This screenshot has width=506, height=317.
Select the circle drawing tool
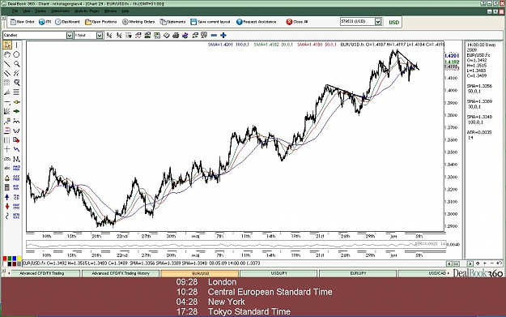click(16, 54)
